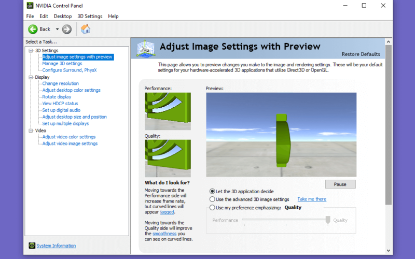
Task: Open Adjust video color settings
Action: [69, 137]
